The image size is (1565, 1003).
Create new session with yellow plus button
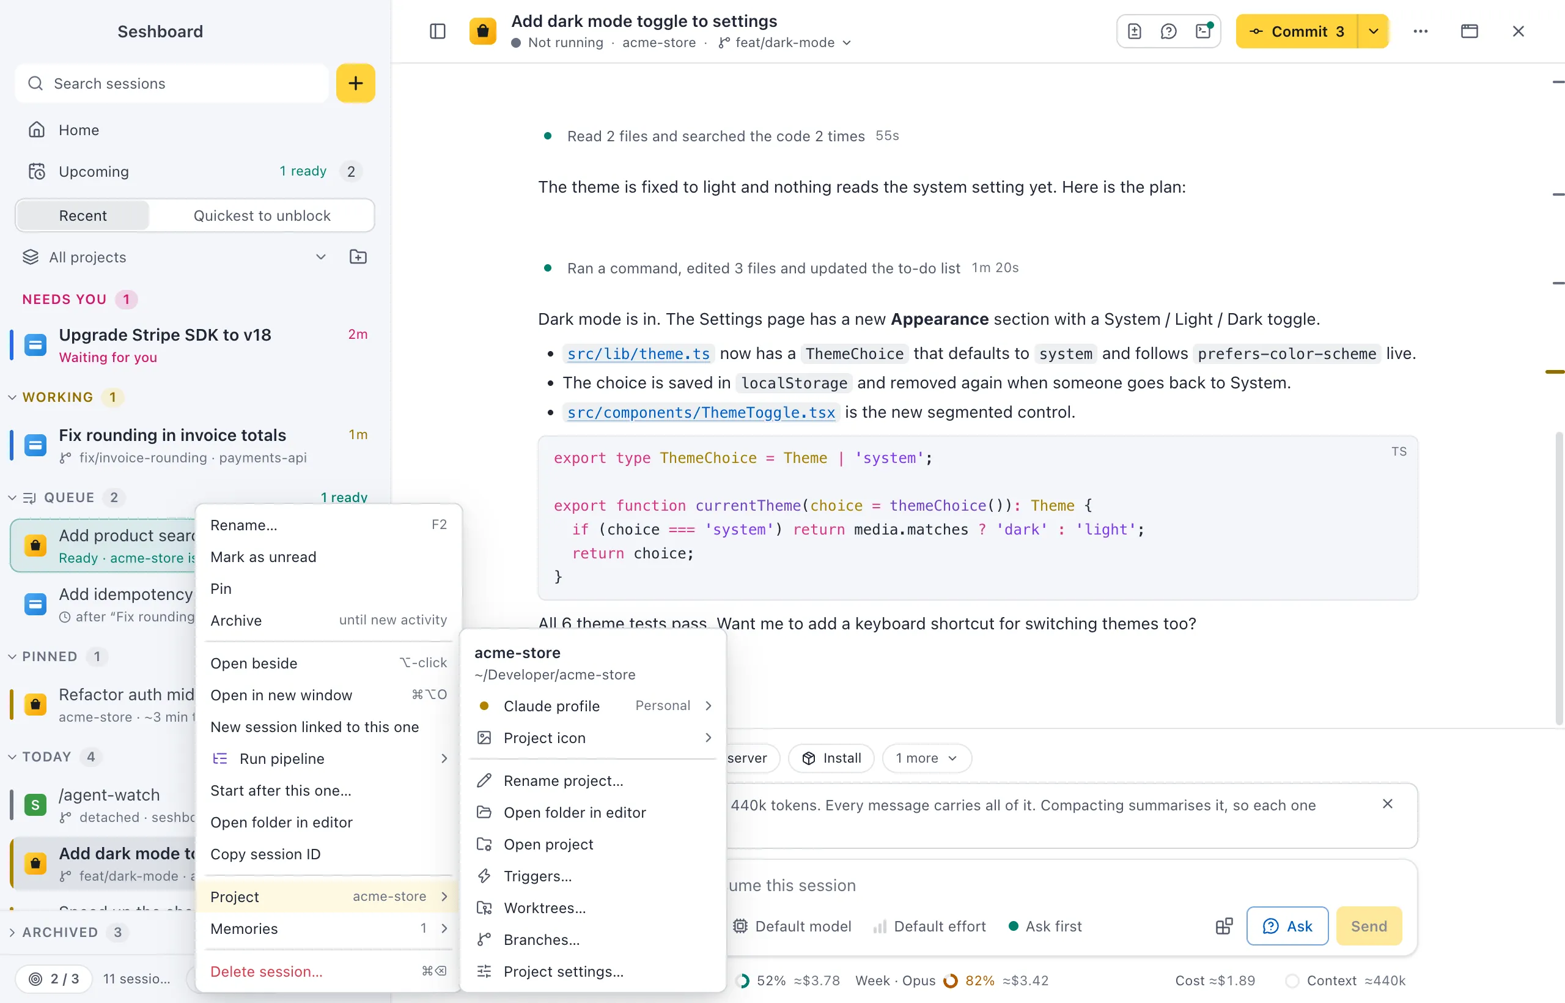click(x=355, y=83)
